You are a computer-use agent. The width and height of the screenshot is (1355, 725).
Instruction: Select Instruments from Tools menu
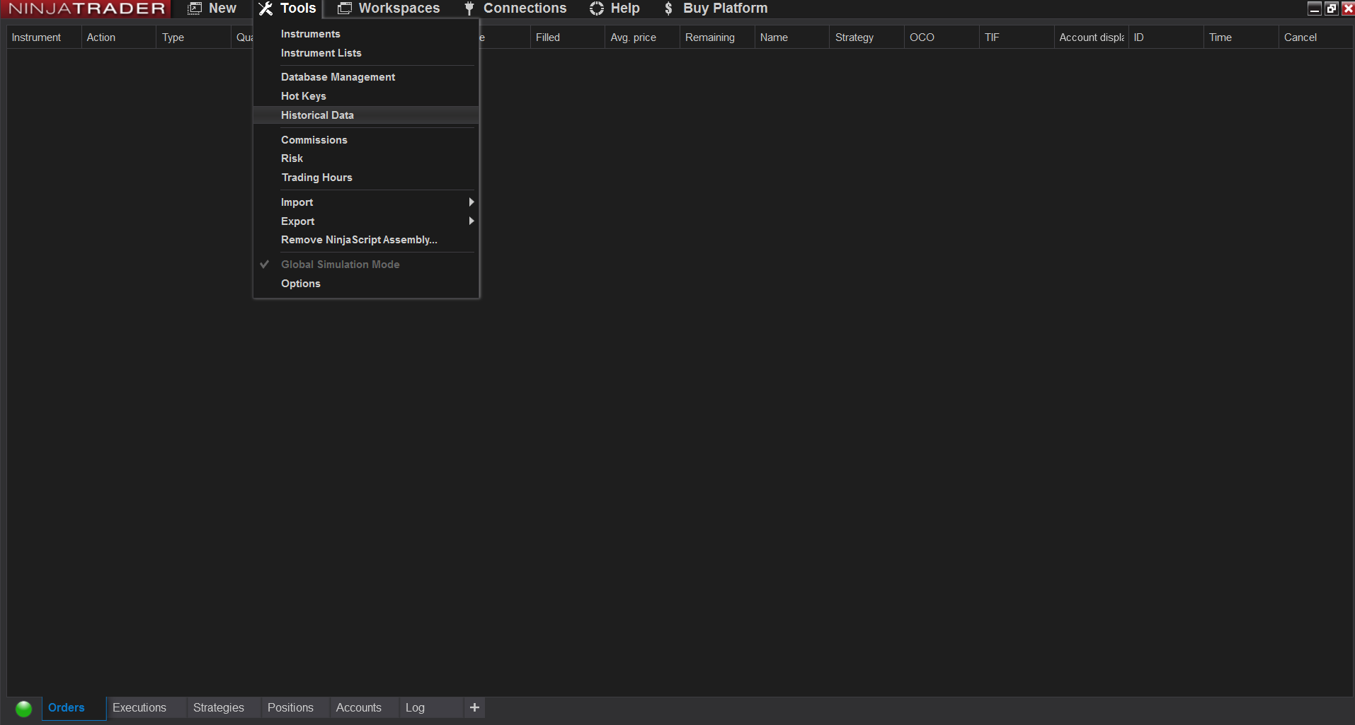(x=366, y=34)
